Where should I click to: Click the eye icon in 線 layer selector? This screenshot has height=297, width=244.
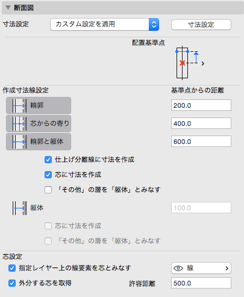[178, 268]
